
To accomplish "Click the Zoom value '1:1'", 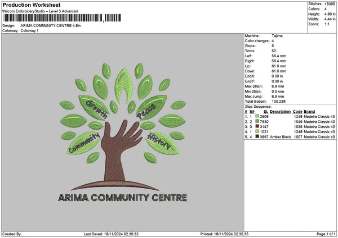I will coord(327,24).
